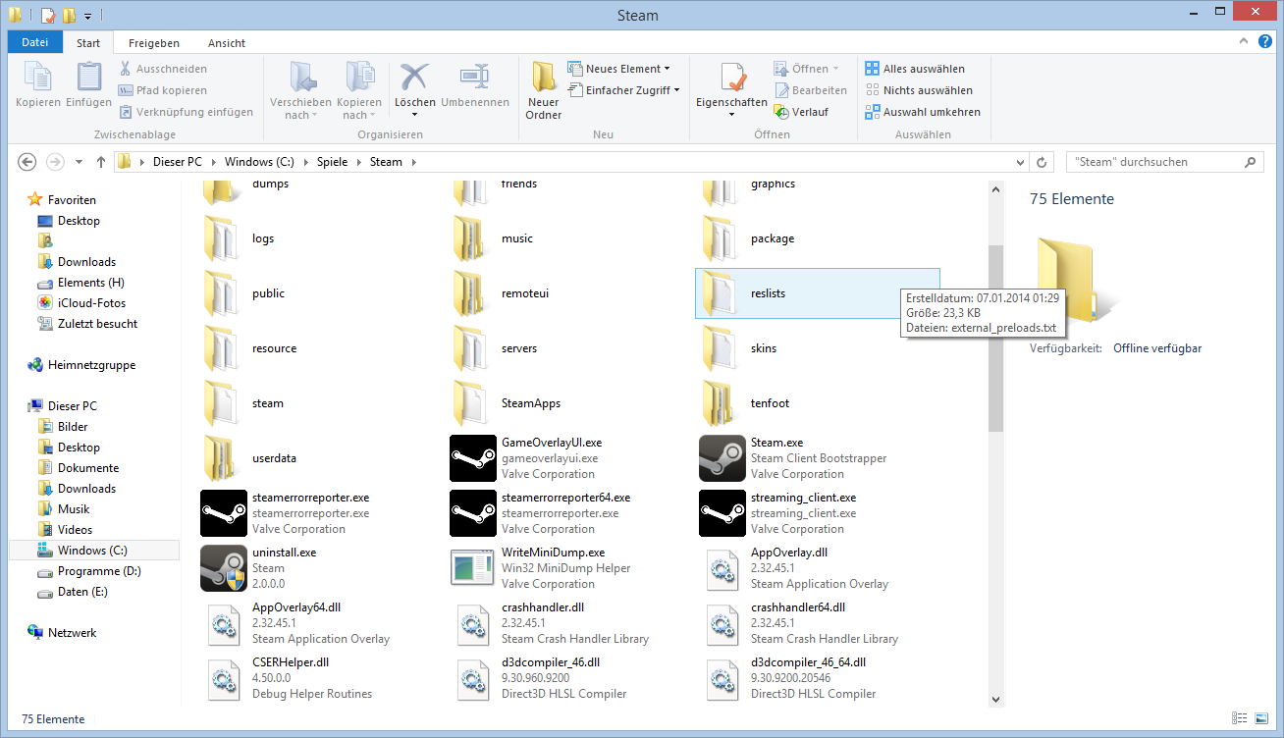Image resolution: width=1284 pixels, height=738 pixels.
Task: Open the Einfacher Zugriff dropdown
Action: click(x=626, y=90)
